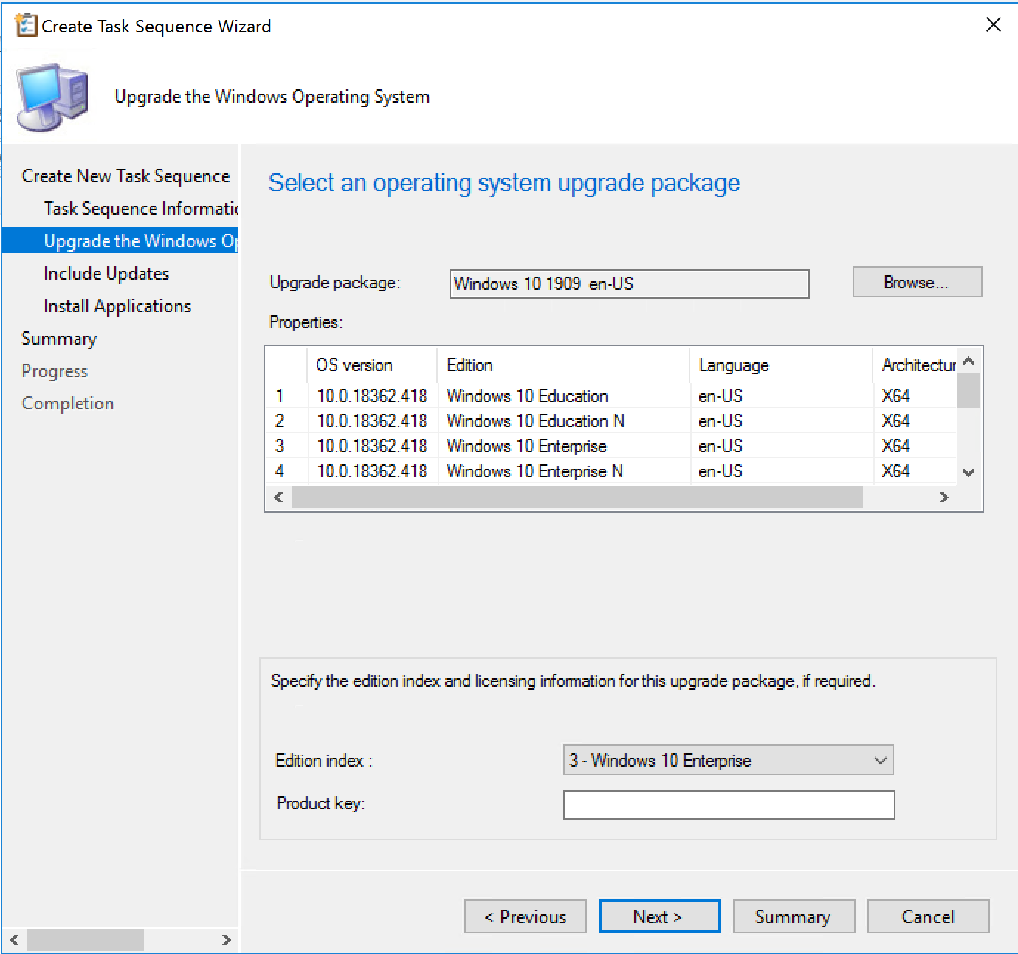The height and width of the screenshot is (954, 1018).
Task: Click index number 4 in properties list
Action: coord(280,471)
